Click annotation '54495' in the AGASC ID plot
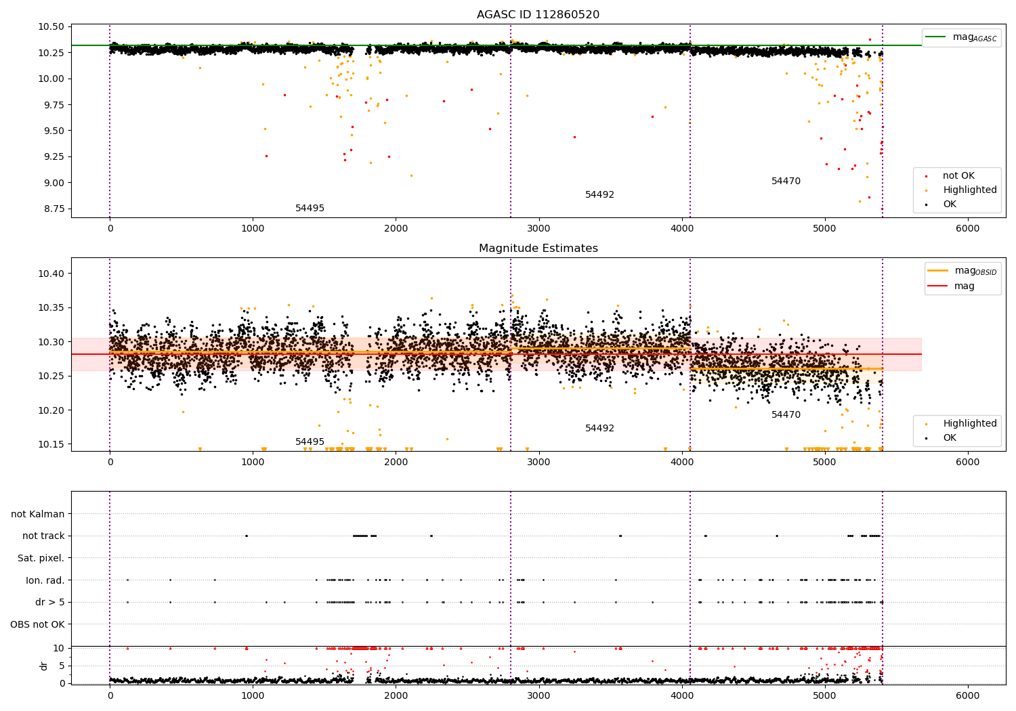 (310, 209)
